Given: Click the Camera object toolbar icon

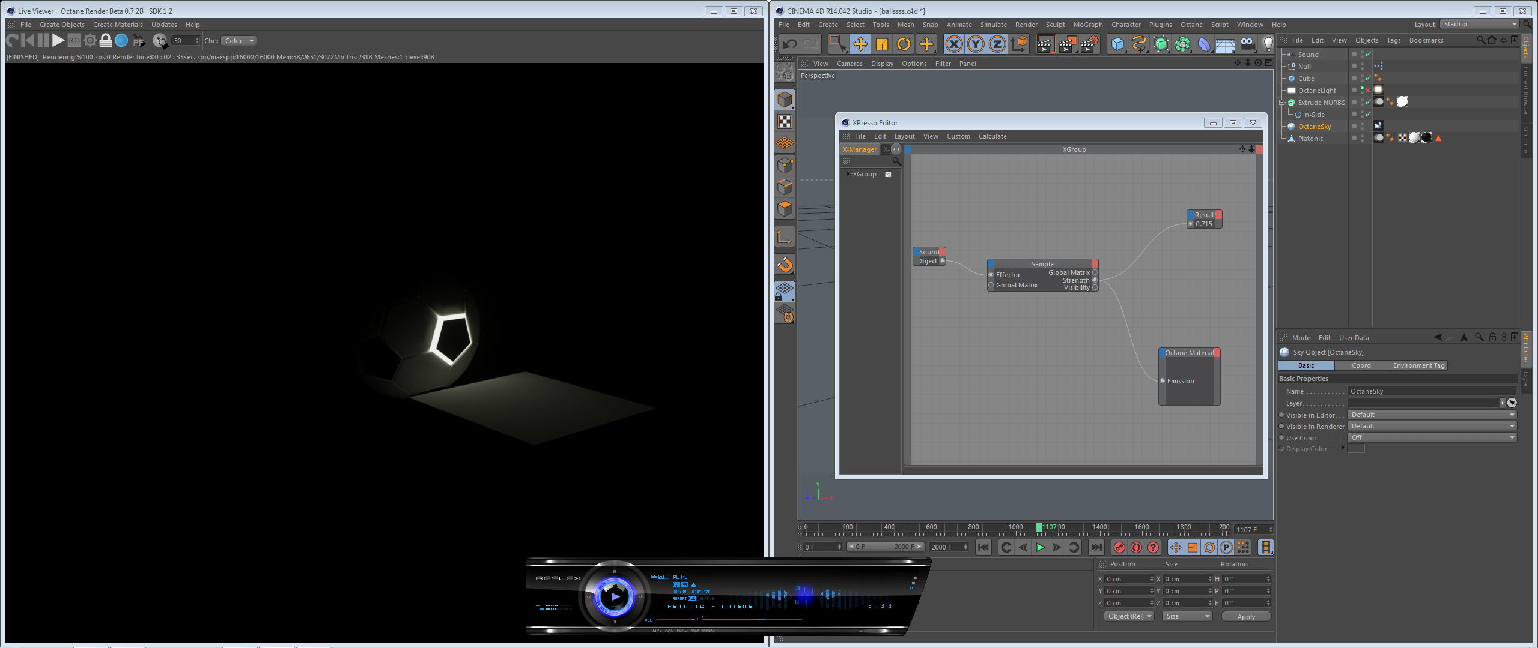Looking at the screenshot, I should click(1247, 44).
